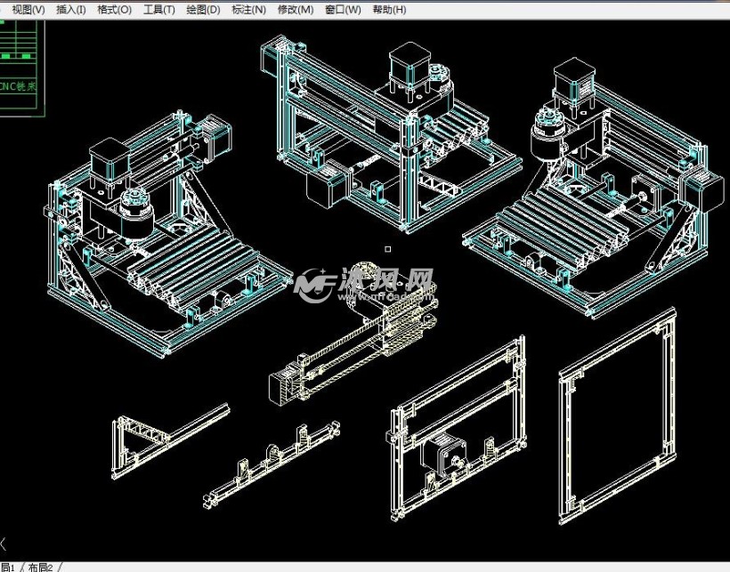
Task: Open the 视图(V) menu
Action: coord(28,10)
